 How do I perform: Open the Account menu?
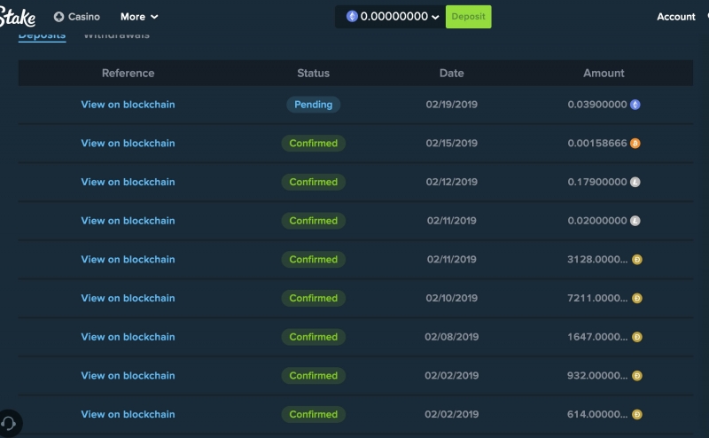coord(676,17)
